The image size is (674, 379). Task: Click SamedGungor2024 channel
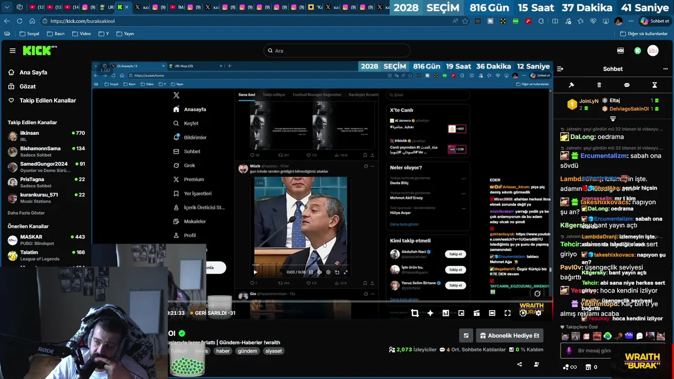[46, 167]
